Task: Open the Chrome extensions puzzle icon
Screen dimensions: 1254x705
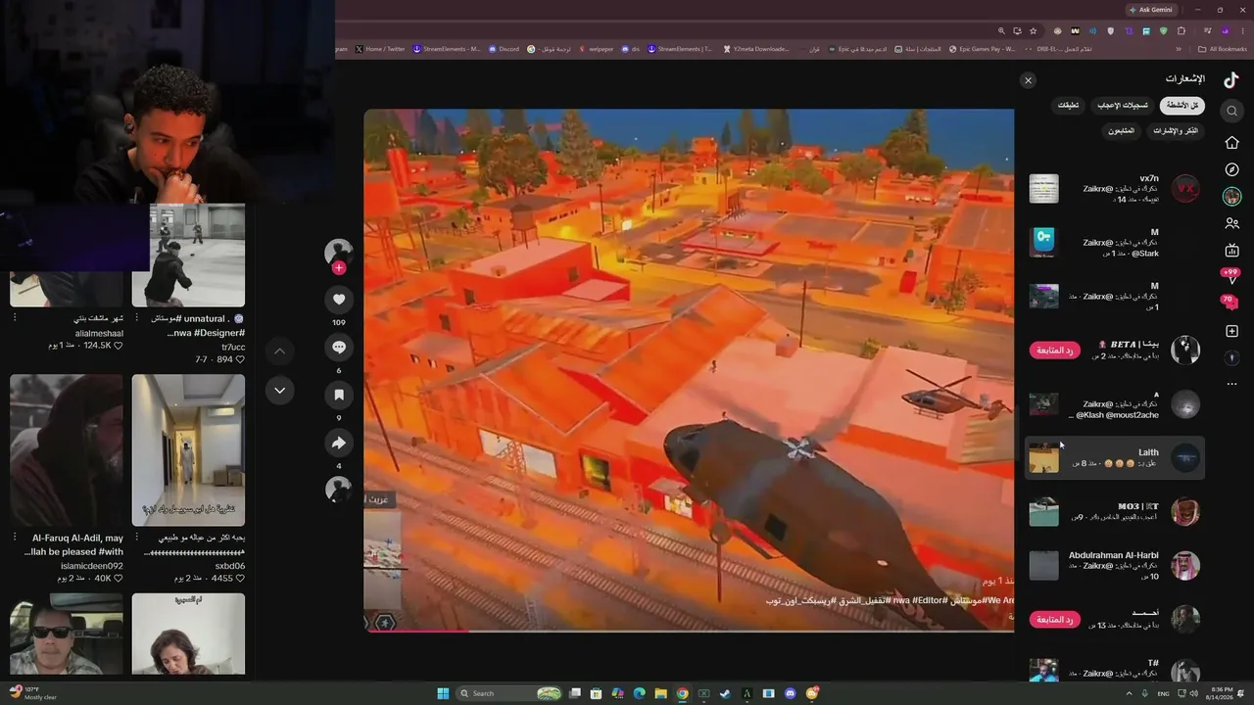Action: point(1182,31)
